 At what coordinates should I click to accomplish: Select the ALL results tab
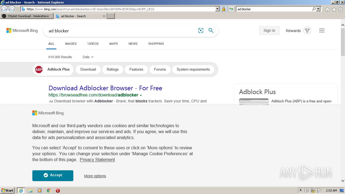[x=51, y=44]
